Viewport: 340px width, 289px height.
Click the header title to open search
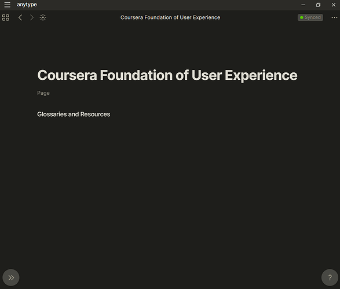point(170,17)
